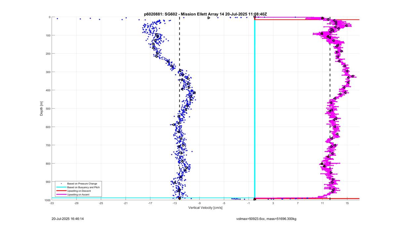The width and height of the screenshot is (397, 225).
Task: Click the x-axis tick label -13
Action: pos(175,203)
